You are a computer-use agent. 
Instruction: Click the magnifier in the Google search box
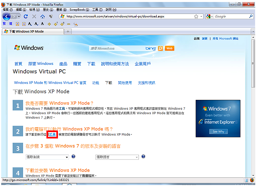(x=251, y=16)
